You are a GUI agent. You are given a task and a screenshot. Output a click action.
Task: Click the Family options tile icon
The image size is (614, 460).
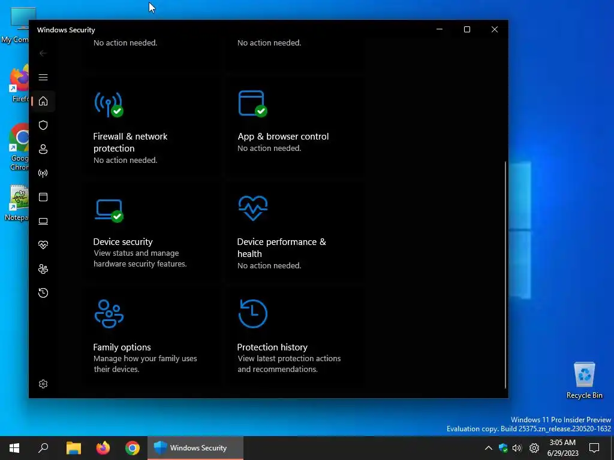(x=109, y=313)
